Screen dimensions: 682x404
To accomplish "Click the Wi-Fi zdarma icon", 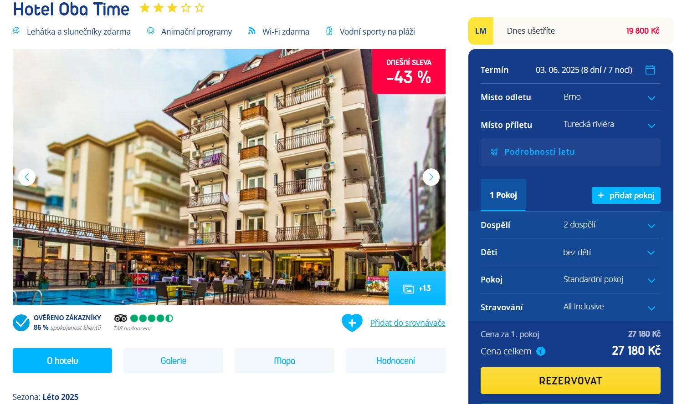I will 251,31.
